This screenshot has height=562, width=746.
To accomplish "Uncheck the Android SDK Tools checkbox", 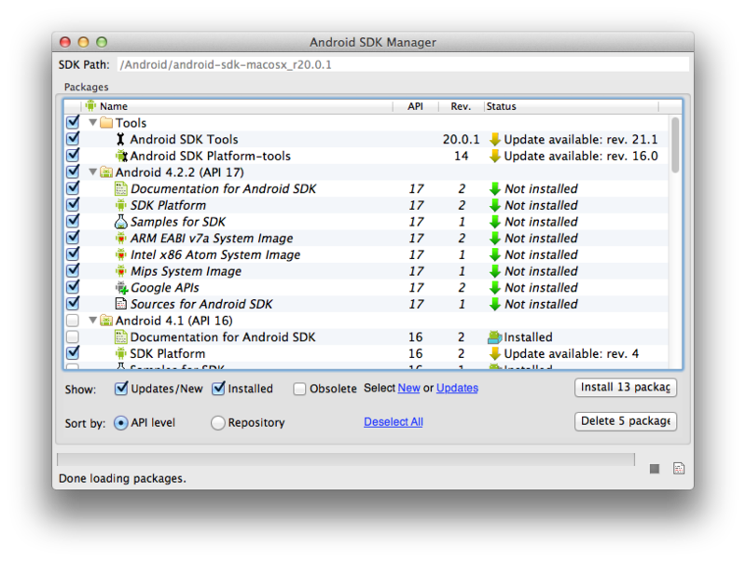I will click(x=73, y=139).
